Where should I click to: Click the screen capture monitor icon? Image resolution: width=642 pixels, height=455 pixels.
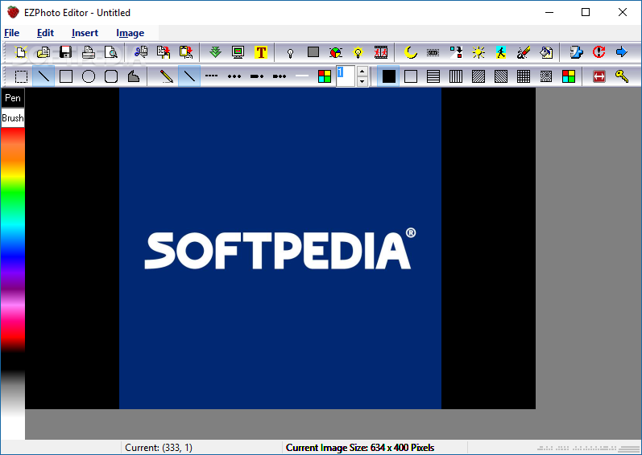(238, 52)
